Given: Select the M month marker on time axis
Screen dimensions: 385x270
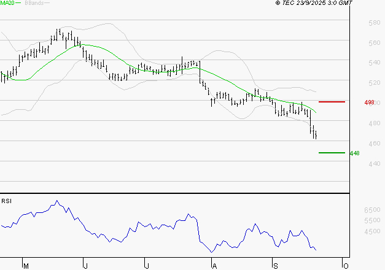Looking at the screenshot, I should 25,266.
